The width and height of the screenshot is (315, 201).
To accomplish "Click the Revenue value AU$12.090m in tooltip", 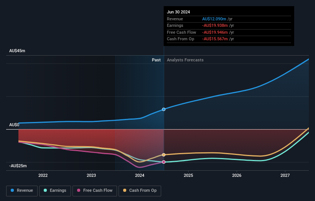I will point(214,19).
